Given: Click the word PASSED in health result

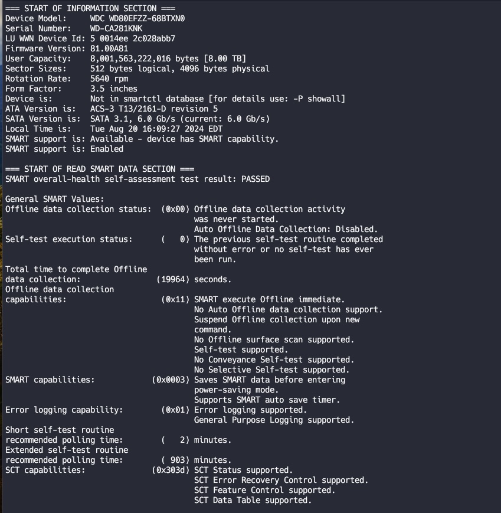Looking at the screenshot, I should 256,179.
